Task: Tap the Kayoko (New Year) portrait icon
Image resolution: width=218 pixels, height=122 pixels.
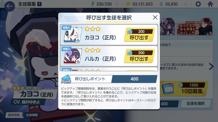Action: [x=72, y=35]
